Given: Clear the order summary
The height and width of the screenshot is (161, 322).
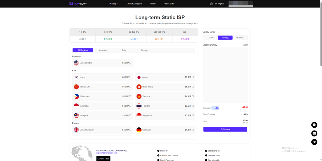Looking at the screenshot, I should [x=245, y=45].
